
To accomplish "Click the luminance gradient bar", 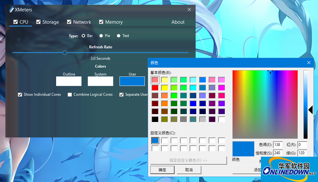I will (305, 104).
